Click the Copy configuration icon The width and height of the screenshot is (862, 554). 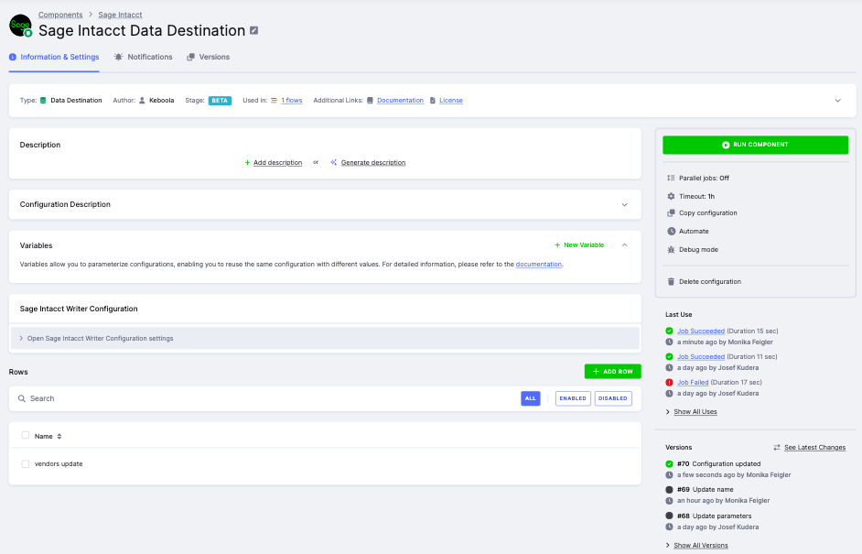tap(671, 213)
